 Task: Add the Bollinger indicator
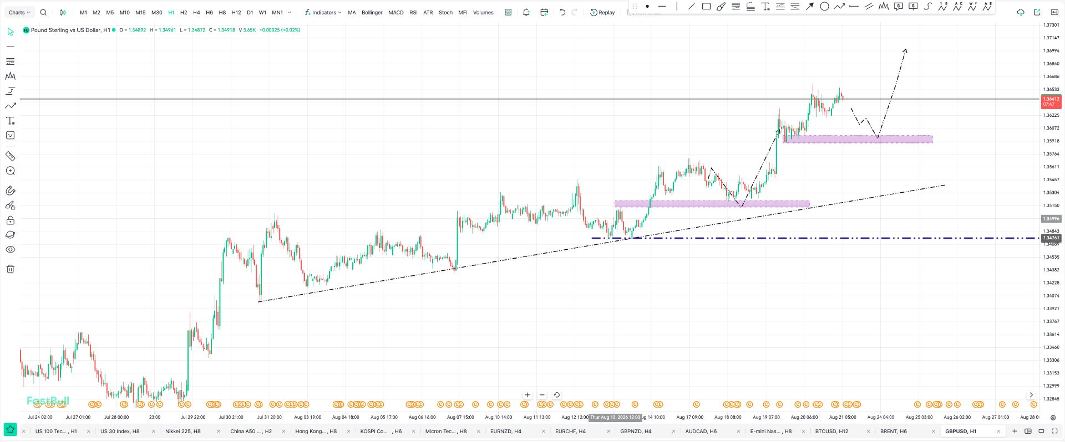coord(372,12)
